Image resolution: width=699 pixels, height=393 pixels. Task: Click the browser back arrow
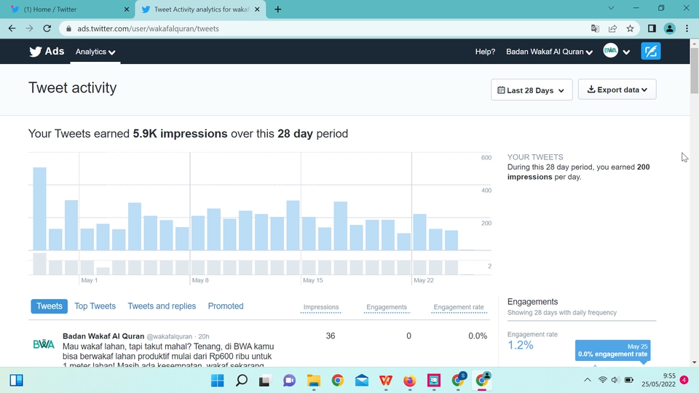click(12, 28)
